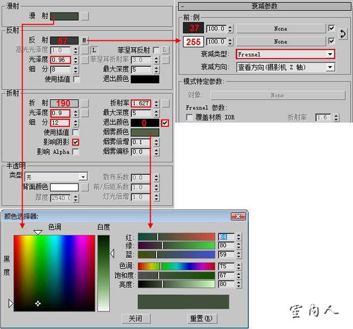Viewport: 353px width, 329px height.
Task: Click the M map button next to 反射
Action: coord(84,41)
